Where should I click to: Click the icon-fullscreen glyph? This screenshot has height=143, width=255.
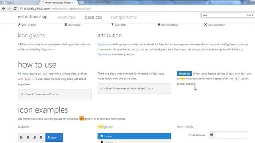(x=206, y=25)
